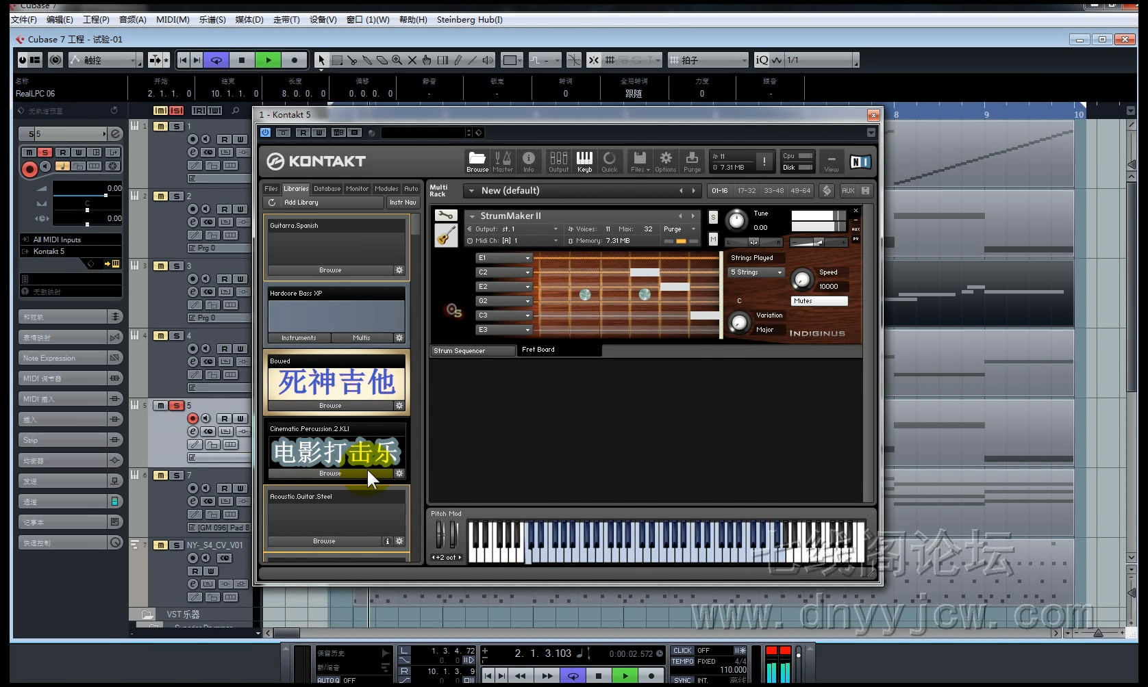The image size is (1148, 687).
Task: Open Kontakt Options gear
Action: pyautogui.click(x=665, y=161)
